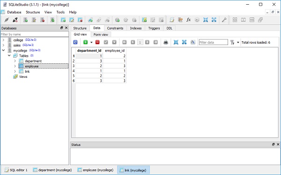Switch to the Triggers tab
The width and height of the screenshot is (281, 175).
154,28
